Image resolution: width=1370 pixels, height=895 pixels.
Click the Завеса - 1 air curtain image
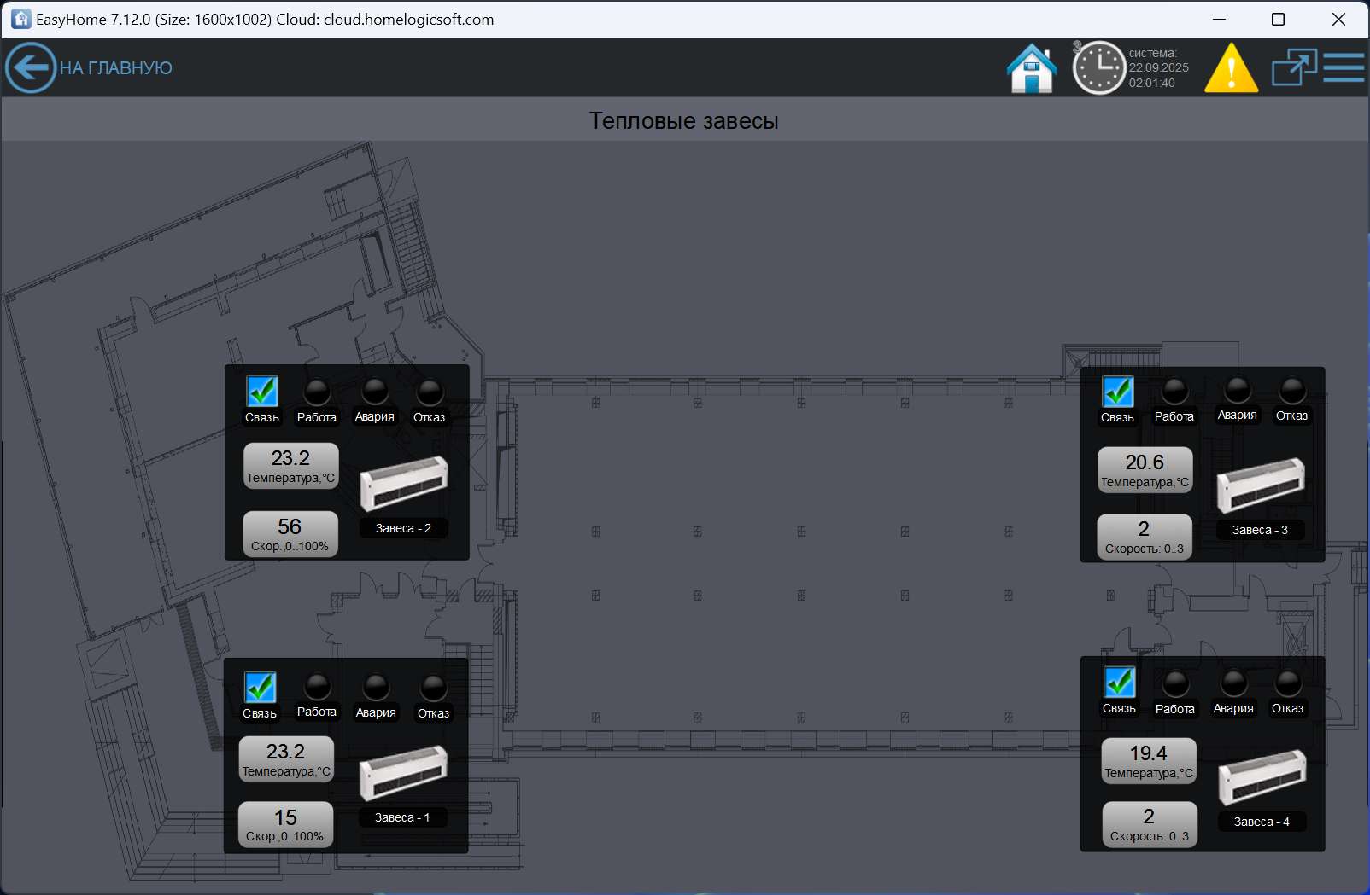[x=402, y=772]
